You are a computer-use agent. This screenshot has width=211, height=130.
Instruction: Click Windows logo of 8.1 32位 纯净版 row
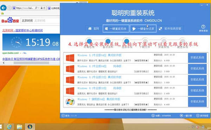[70, 91]
